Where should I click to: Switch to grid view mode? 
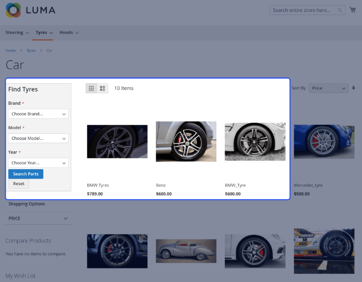tap(91, 88)
